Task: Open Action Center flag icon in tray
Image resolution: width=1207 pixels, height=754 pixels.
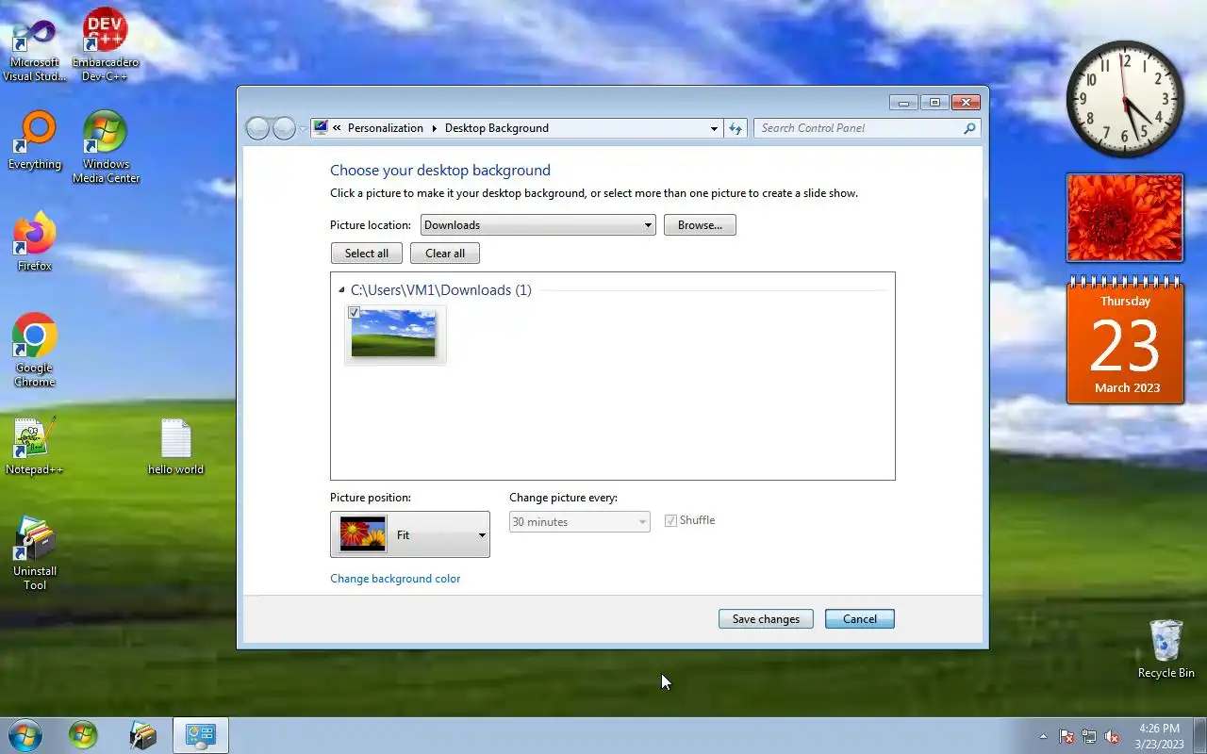Action: 1066,736
